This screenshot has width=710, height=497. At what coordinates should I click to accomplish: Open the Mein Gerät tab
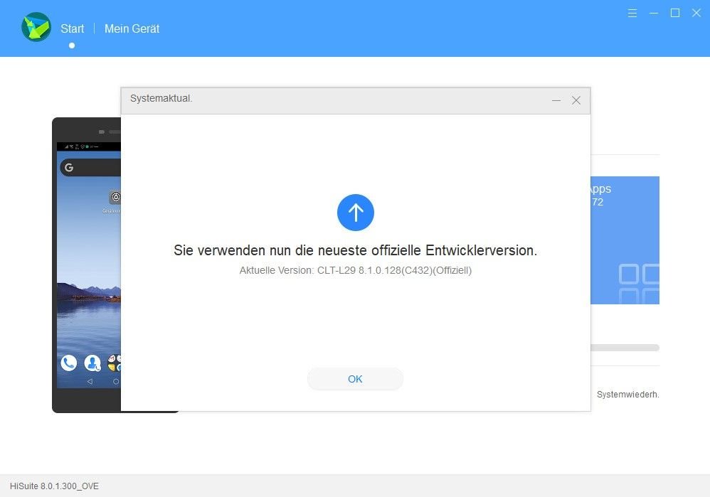coord(132,28)
